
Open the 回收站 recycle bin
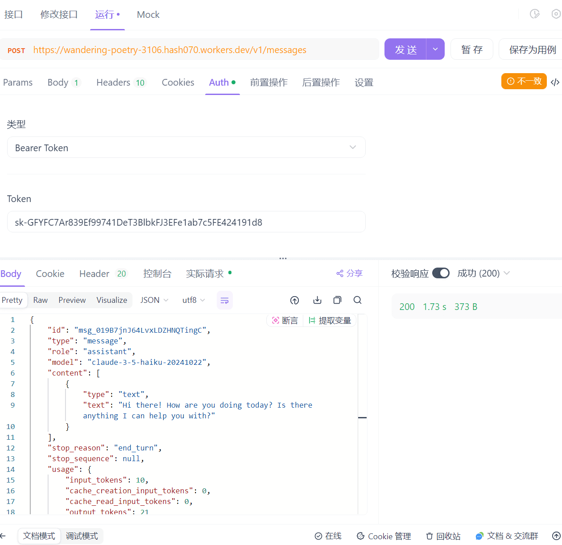[443, 536]
